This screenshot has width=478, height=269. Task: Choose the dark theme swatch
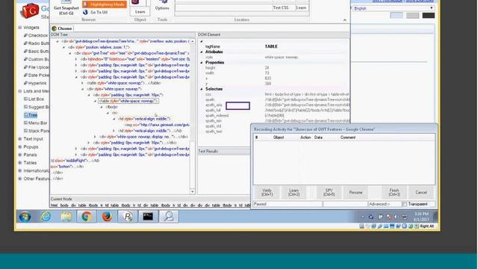[x=428, y=15]
